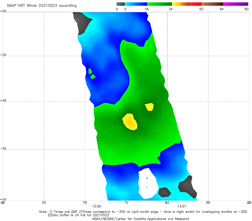This screenshot has width=252, height=221.
Task: Click the title 'SMAP NRT Winds 20210523 ascending'
Action: 42,5
